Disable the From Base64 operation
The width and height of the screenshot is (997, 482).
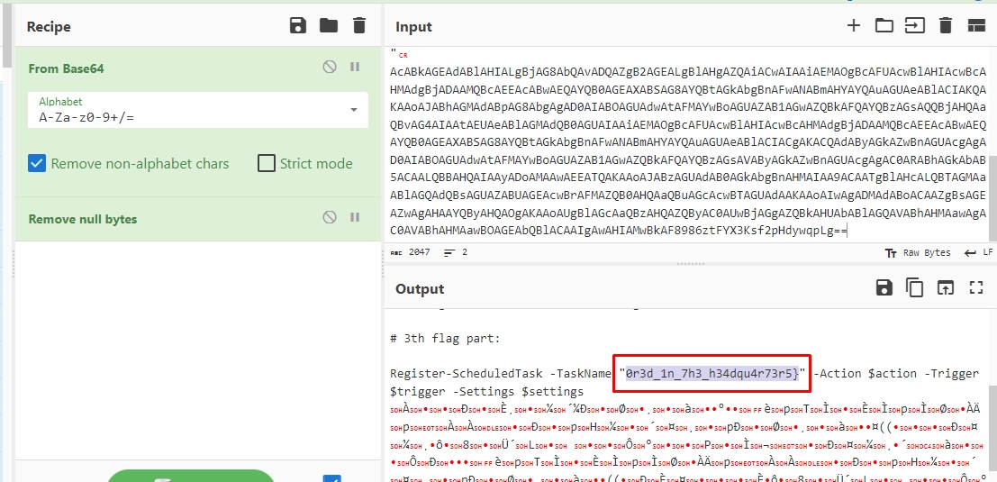[330, 67]
